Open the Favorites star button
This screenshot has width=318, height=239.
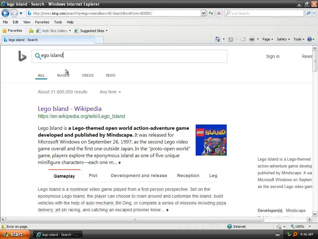click(x=12, y=31)
